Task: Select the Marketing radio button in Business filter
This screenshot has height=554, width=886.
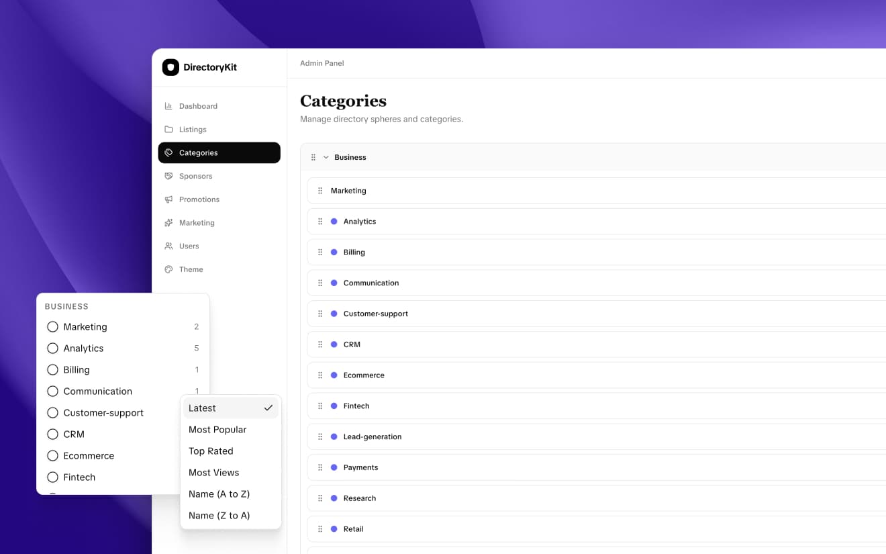Action: [52, 326]
